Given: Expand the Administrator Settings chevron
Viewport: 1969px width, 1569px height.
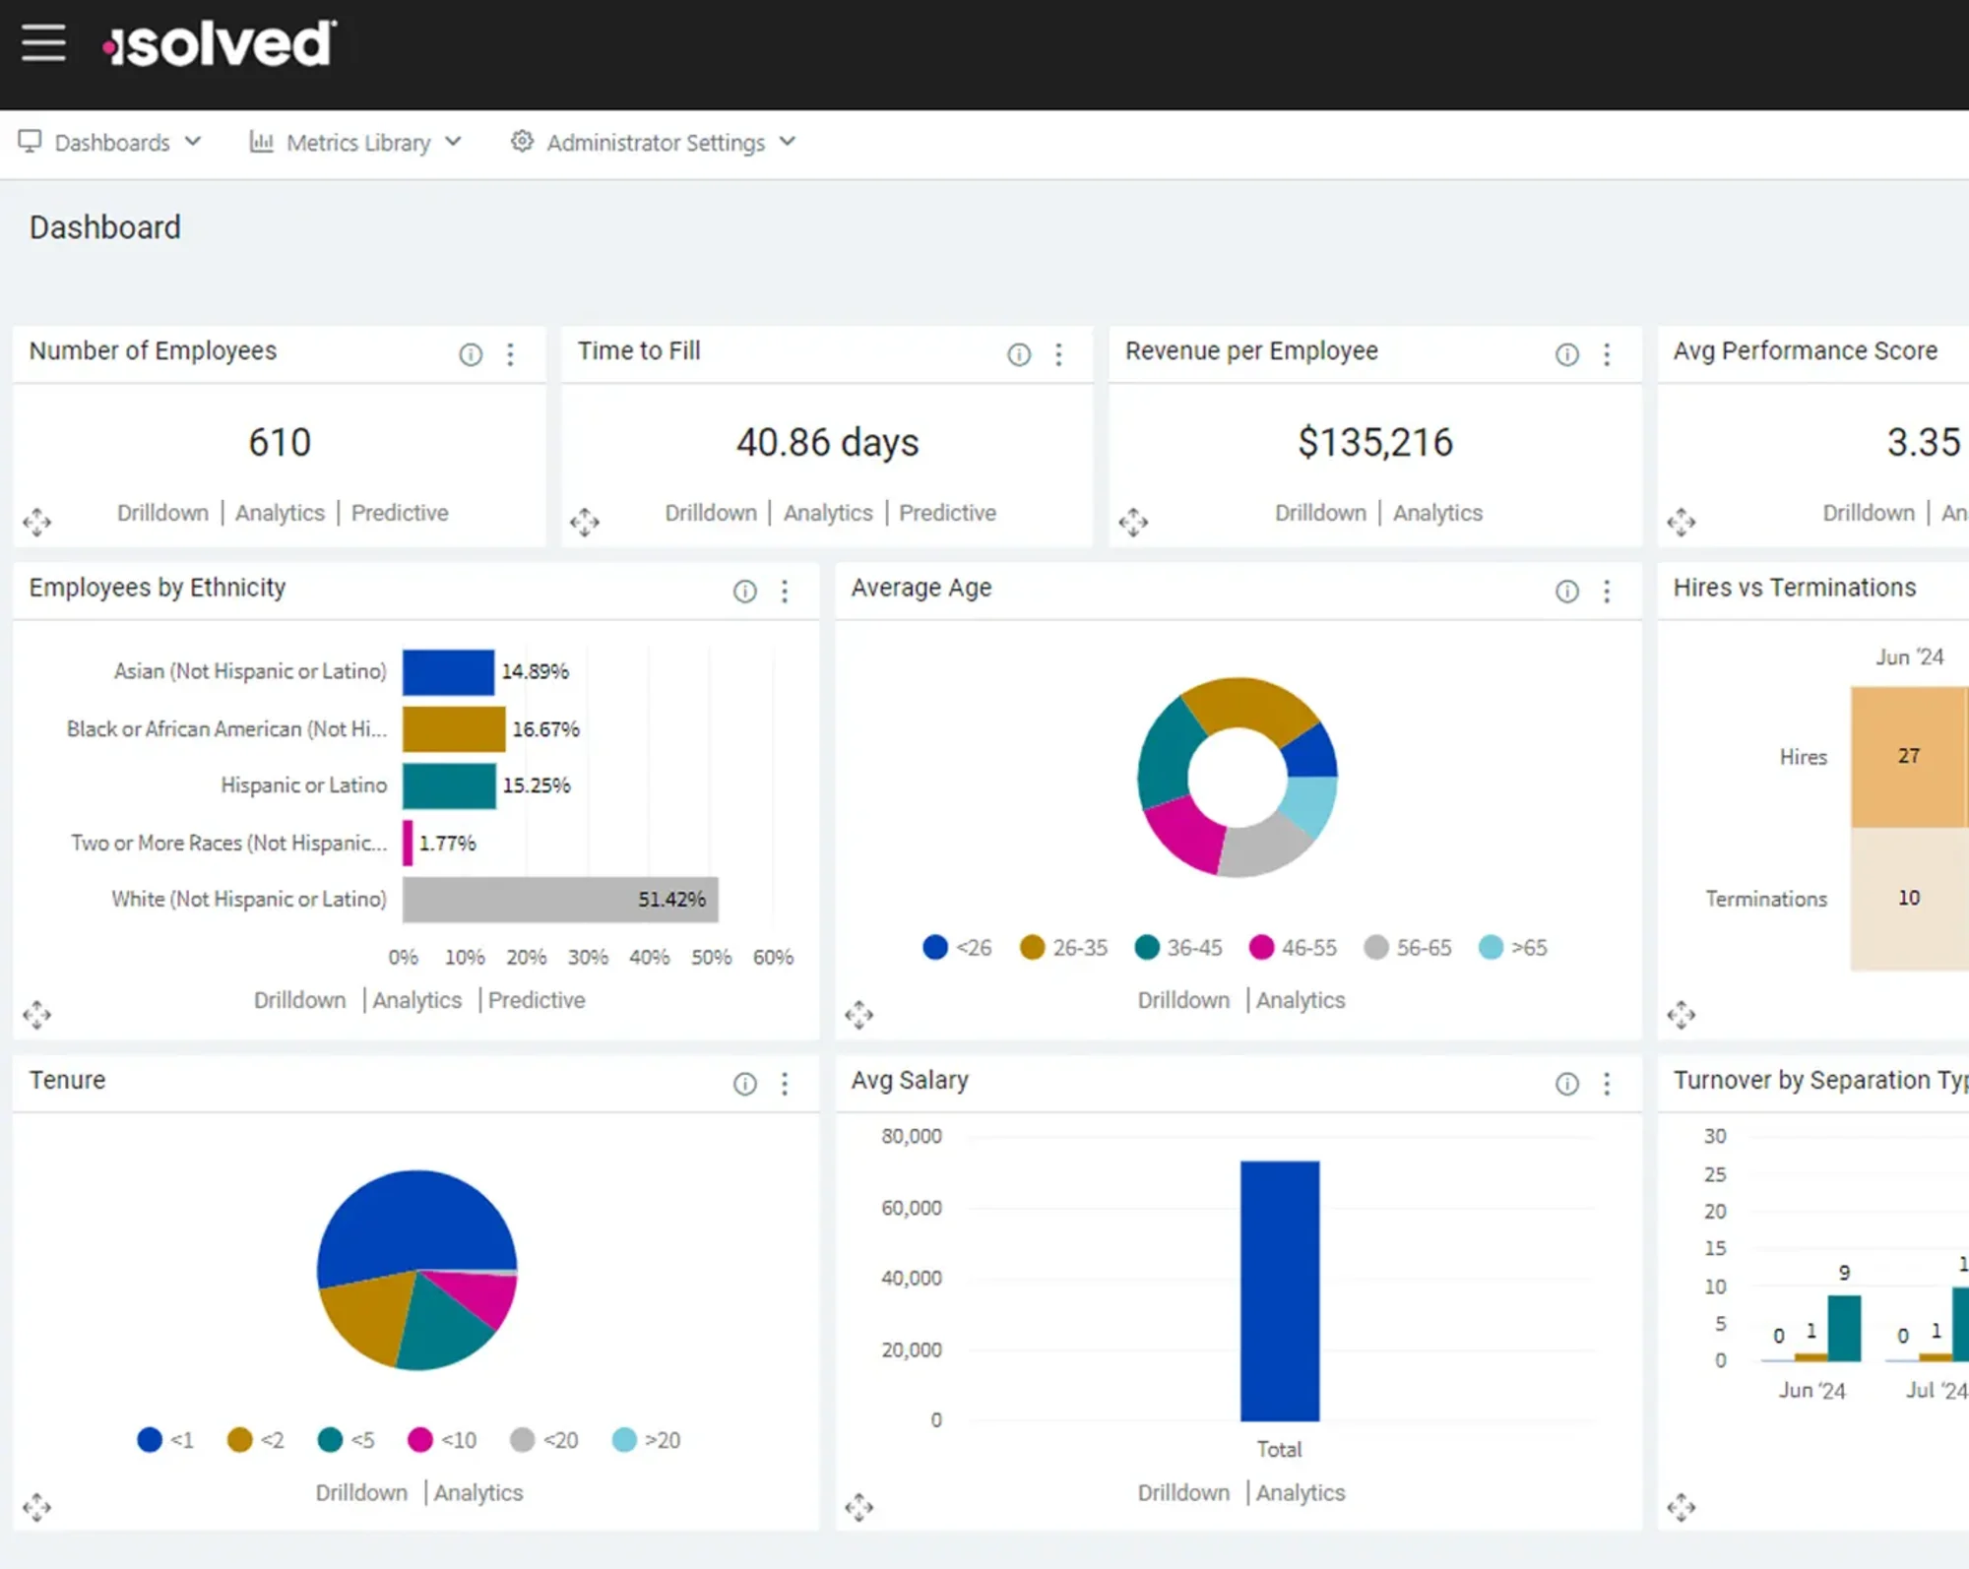Looking at the screenshot, I should coord(788,142).
